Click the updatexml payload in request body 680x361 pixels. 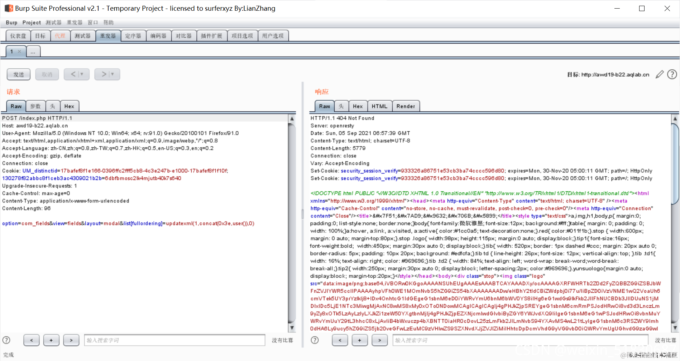210,223
